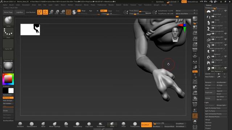Toggle the Alternate button
This screenshot has width=232, height=130.
point(8,98)
